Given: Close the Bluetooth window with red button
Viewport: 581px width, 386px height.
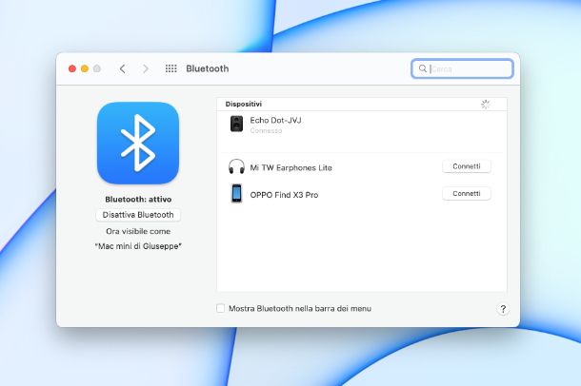Looking at the screenshot, I should pyautogui.click(x=72, y=68).
